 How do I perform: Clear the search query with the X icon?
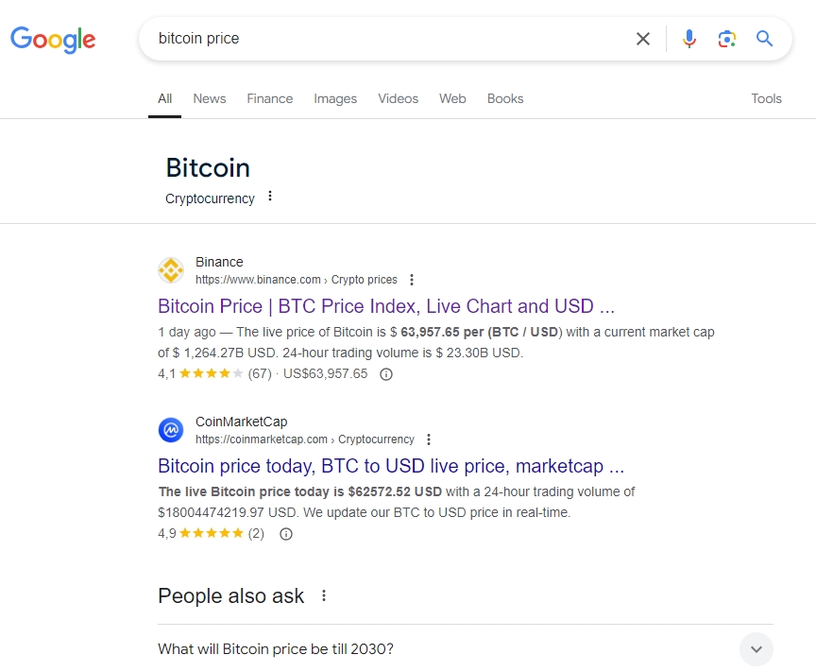click(643, 39)
